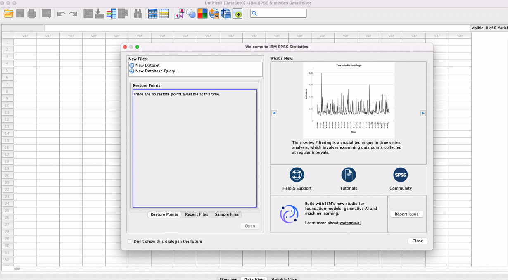Open Tutorials via the document icon
Image resolution: width=508 pixels, height=280 pixels.
[349, 175]
